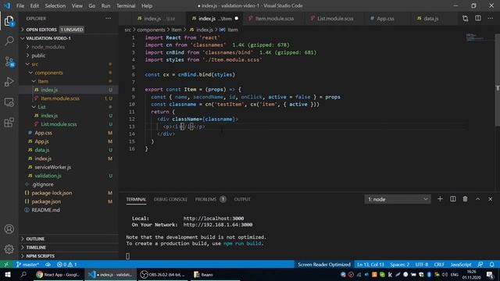Collapse the src folder
The height and width of the screenshot is (281, 500).
69,64
